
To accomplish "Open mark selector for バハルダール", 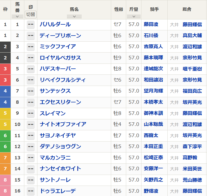I will [31, 24].
